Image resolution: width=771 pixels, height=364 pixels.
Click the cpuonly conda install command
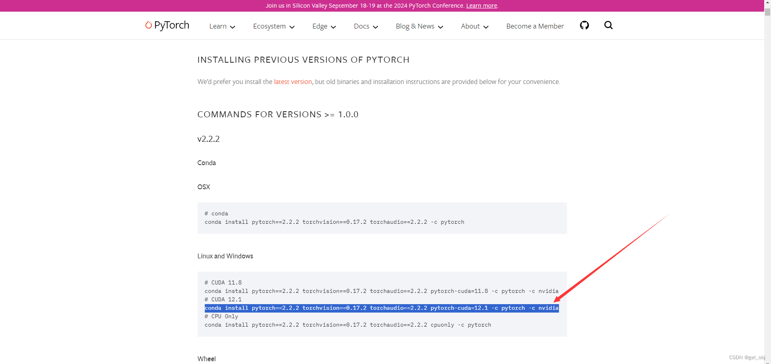click(348, 325)
